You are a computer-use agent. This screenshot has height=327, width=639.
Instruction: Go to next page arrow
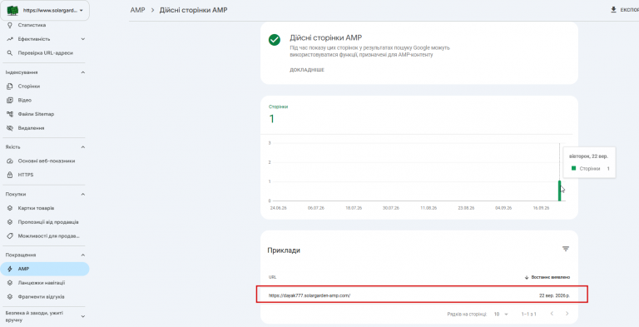coord(567,314)
